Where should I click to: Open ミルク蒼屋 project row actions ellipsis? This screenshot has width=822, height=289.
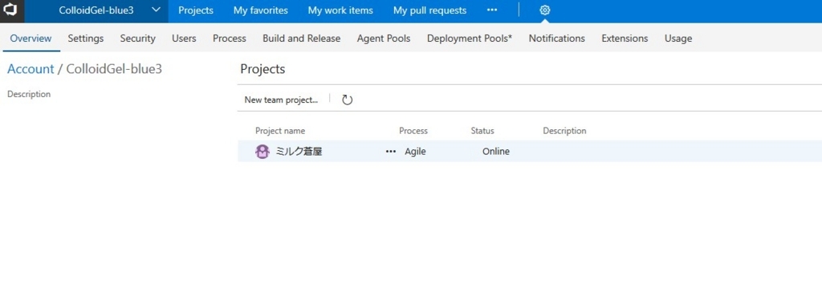pos(391,152)
